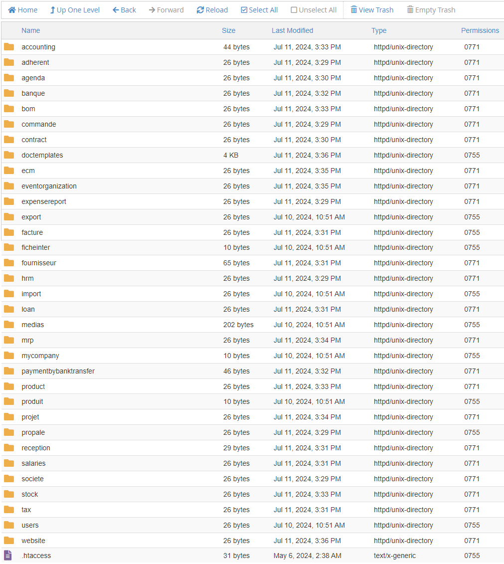Click the ecm folder icon
Image resolution: width=504 pixels, height=564 pixels.
click(x=9, y=171)
